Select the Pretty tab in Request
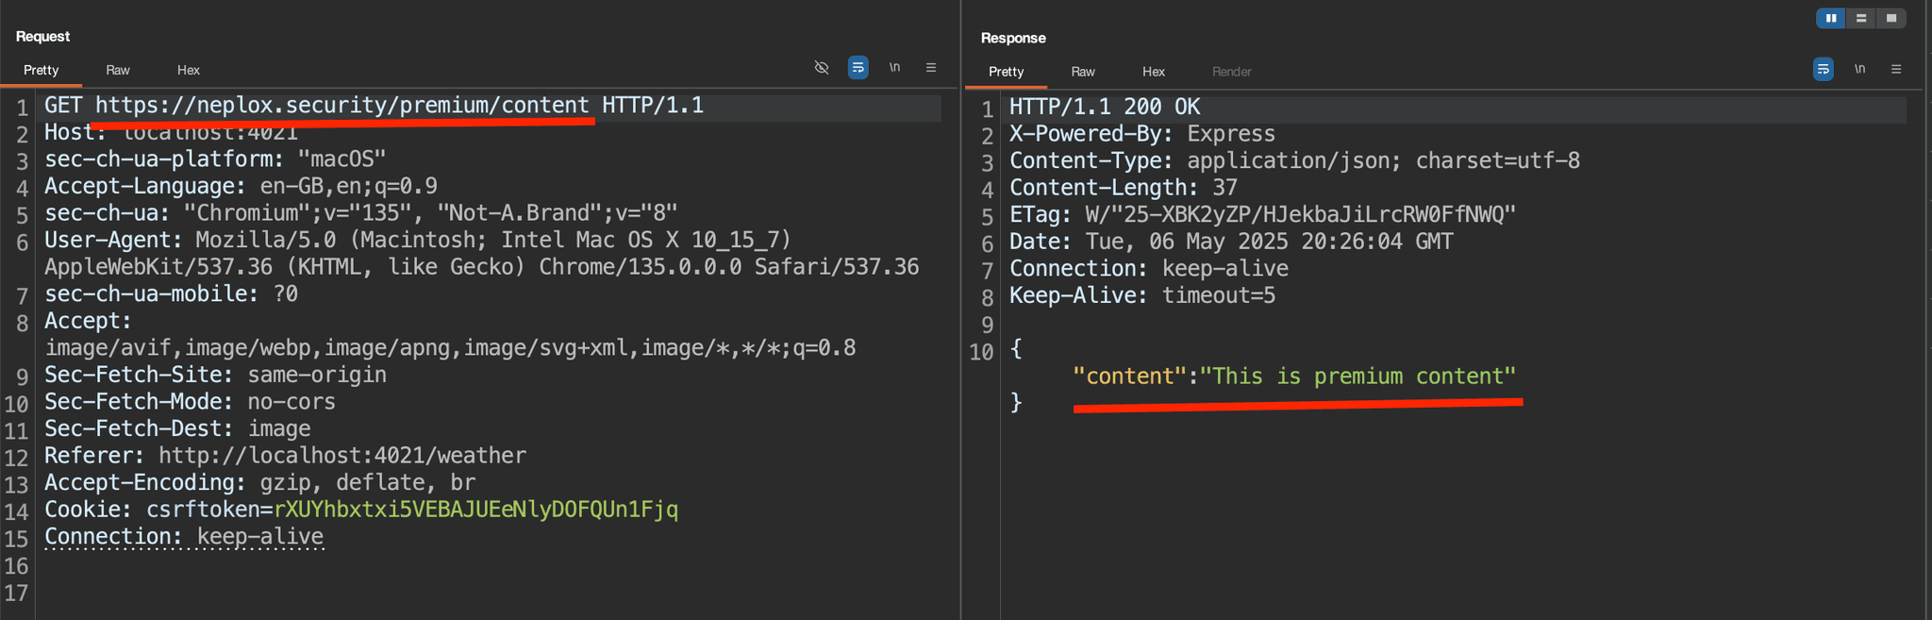This screenshot has width=1932, height=620. [x=41, y=70]
